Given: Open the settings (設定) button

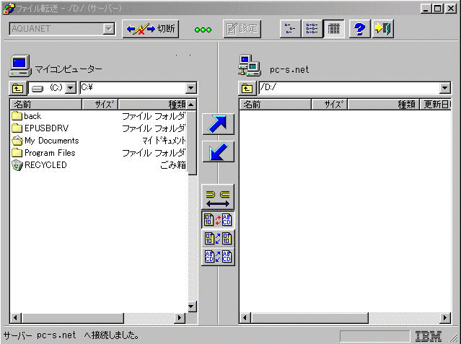Looking at the screenshot, I should (x=242, y=29).
